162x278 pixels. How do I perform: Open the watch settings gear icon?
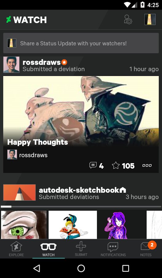click(128, 19)
